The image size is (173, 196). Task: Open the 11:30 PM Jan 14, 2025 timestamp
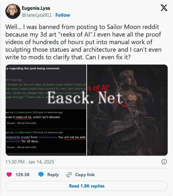30,162
